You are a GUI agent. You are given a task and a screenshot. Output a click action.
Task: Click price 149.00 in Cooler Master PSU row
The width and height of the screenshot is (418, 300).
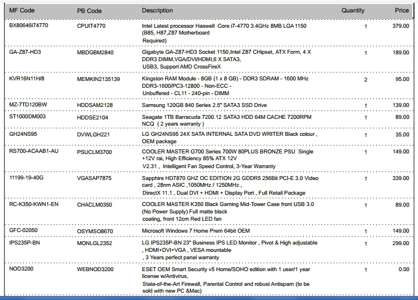click(x=400, y=152)
